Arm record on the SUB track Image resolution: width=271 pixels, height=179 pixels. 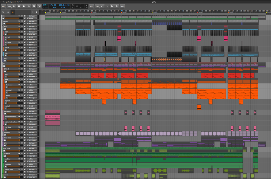pyautogui.click(x=19, y=74)
